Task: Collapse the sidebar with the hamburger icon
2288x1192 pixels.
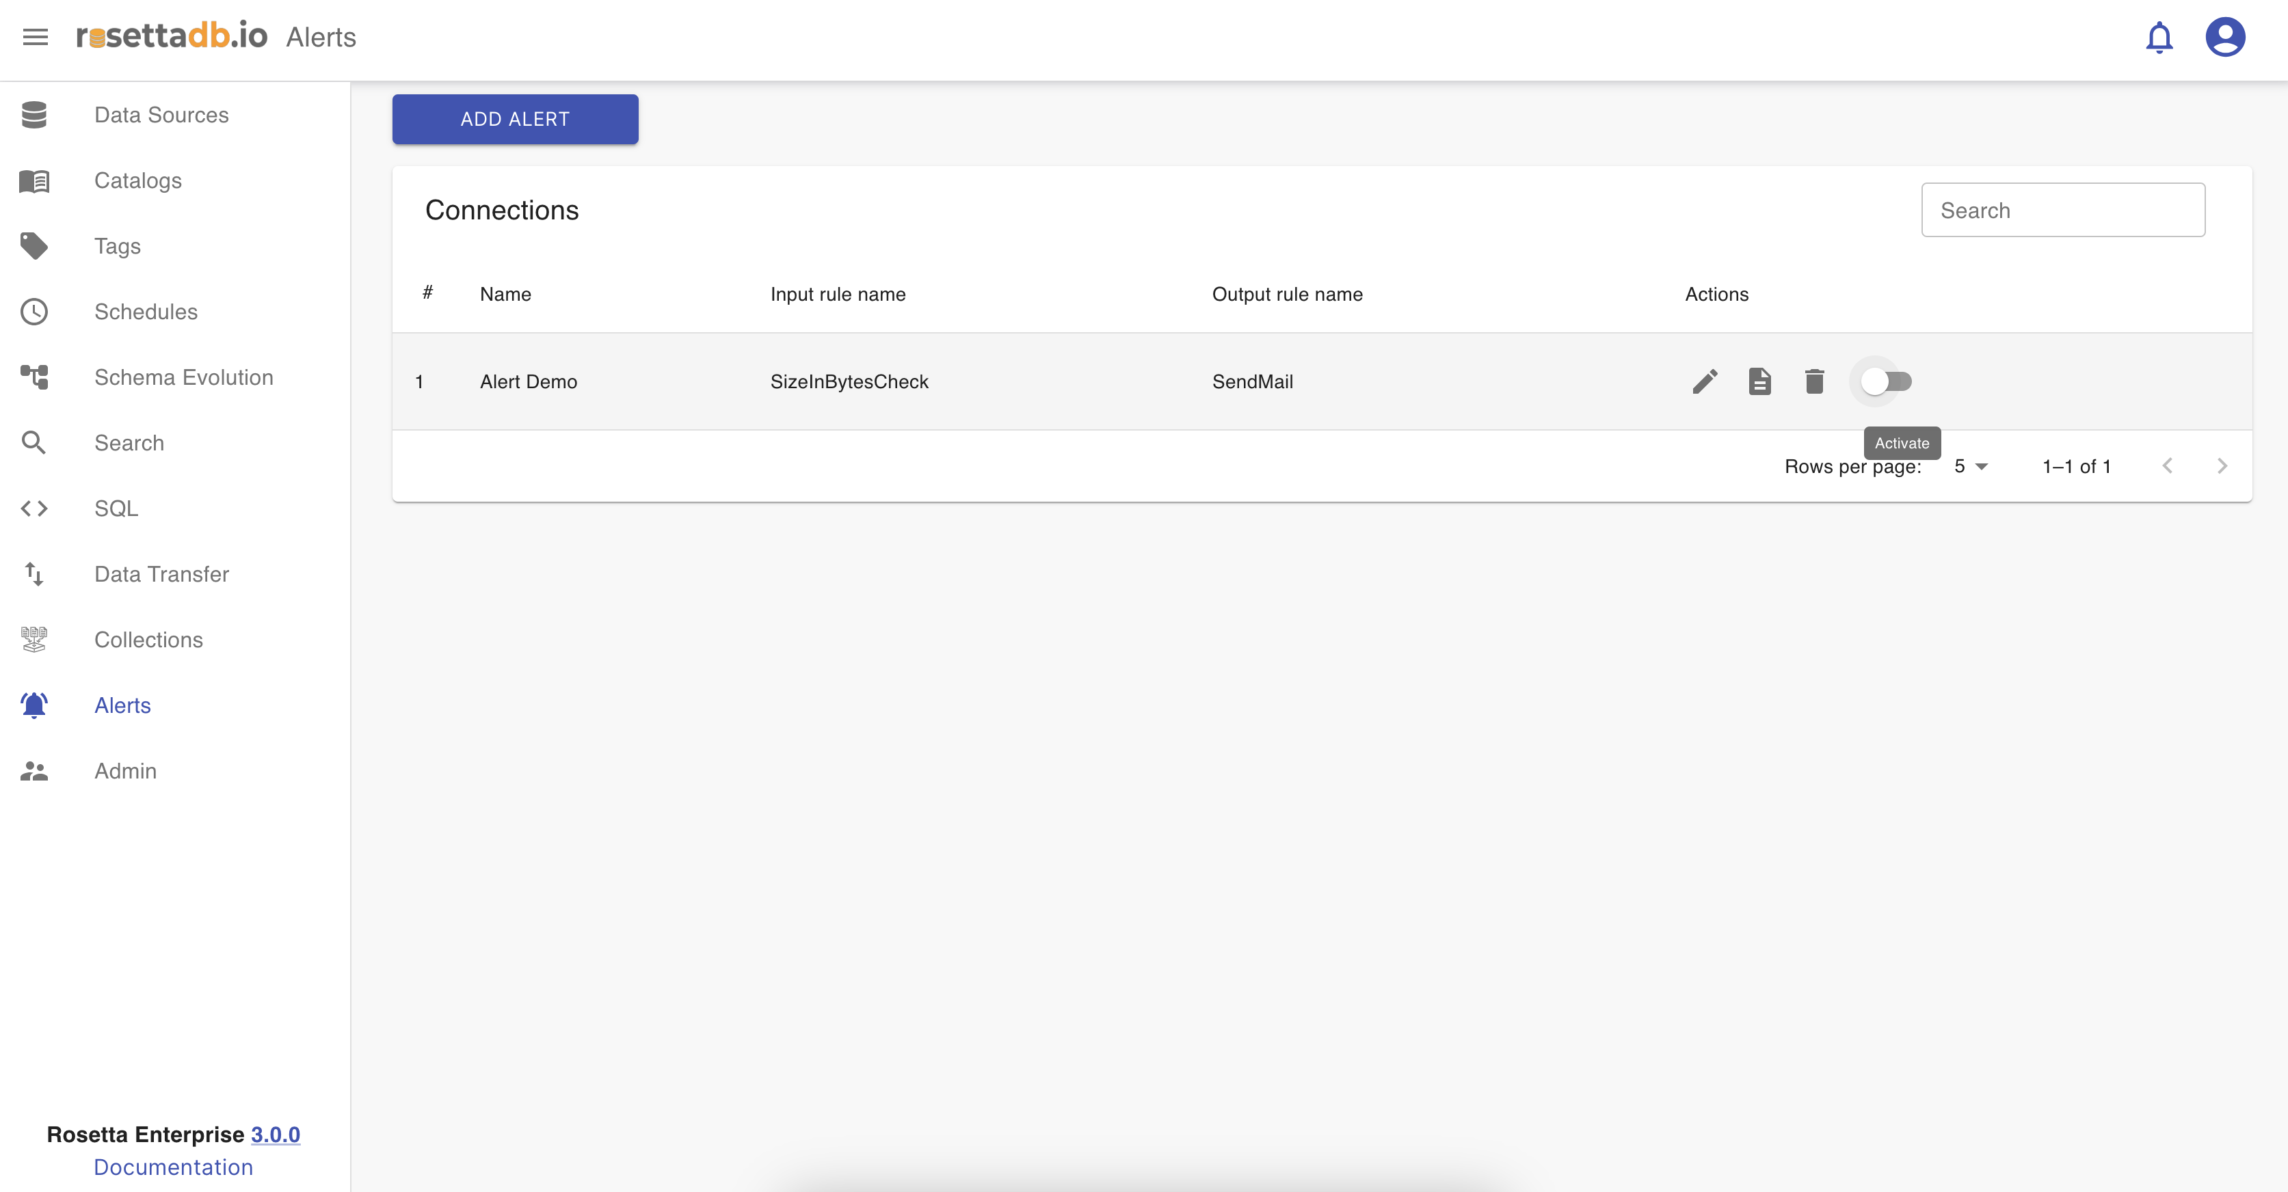Action: [36, 38]
